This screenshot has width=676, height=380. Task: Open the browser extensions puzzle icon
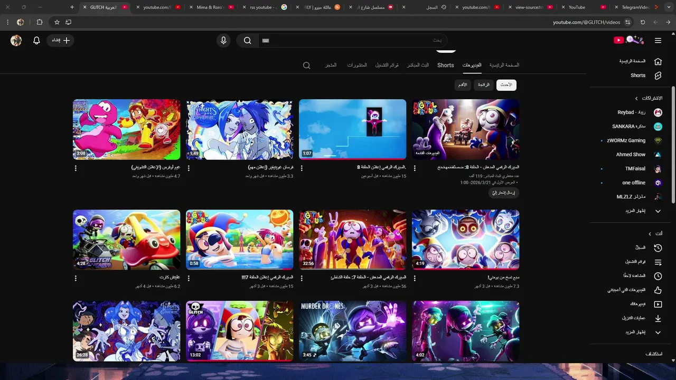pos(40,22)
